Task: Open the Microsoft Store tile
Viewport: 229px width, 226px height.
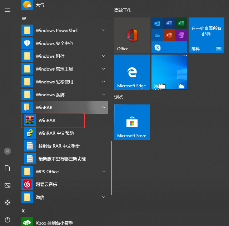Action: pyautogui.click(x=132, y=122)
